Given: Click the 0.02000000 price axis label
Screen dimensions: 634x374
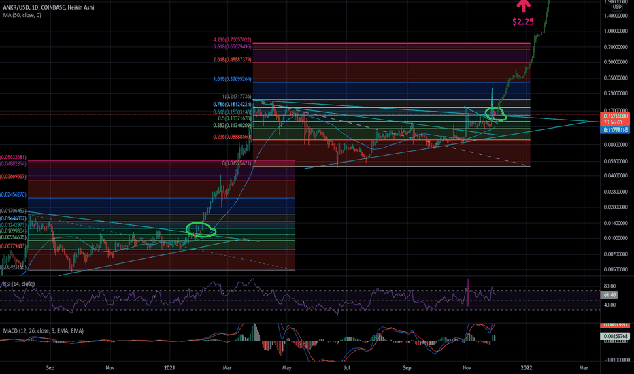Looking at the screenshot, I should click(x=616, y=207).
